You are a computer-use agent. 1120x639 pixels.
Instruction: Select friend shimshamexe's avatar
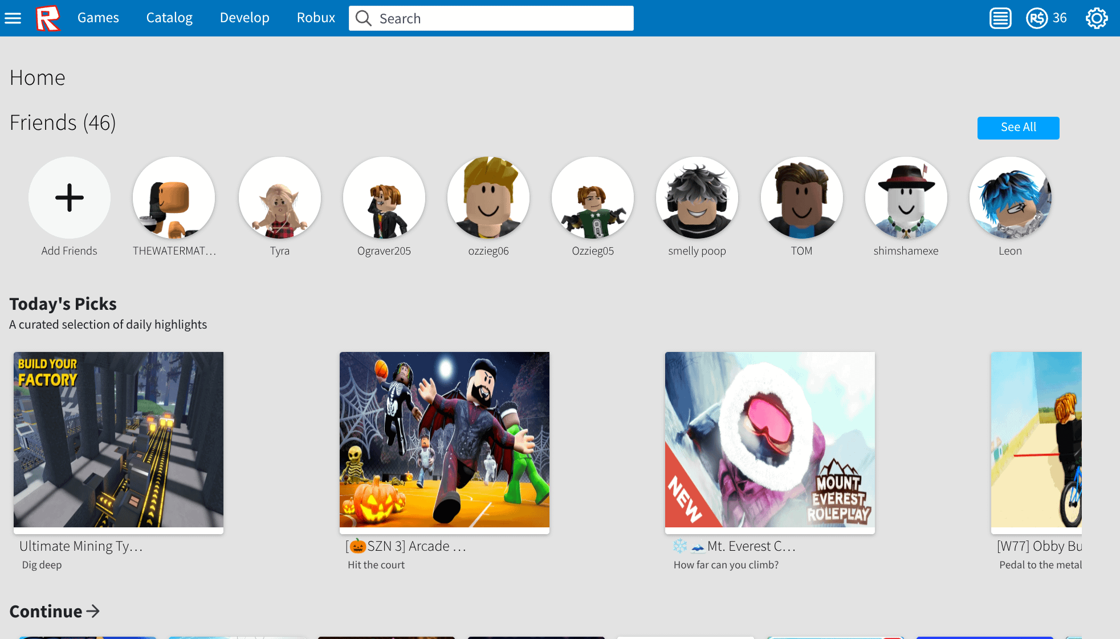[x=906, y=198]
